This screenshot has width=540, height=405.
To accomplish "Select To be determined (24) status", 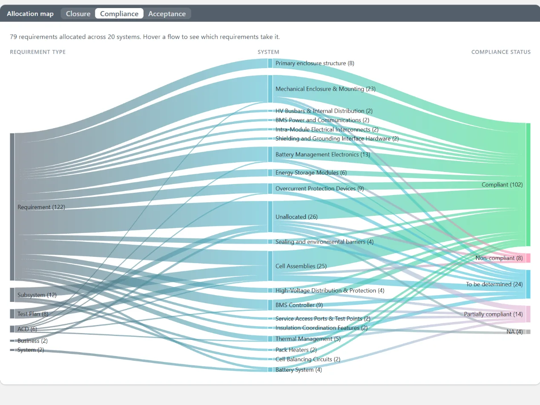I will 494,284.
